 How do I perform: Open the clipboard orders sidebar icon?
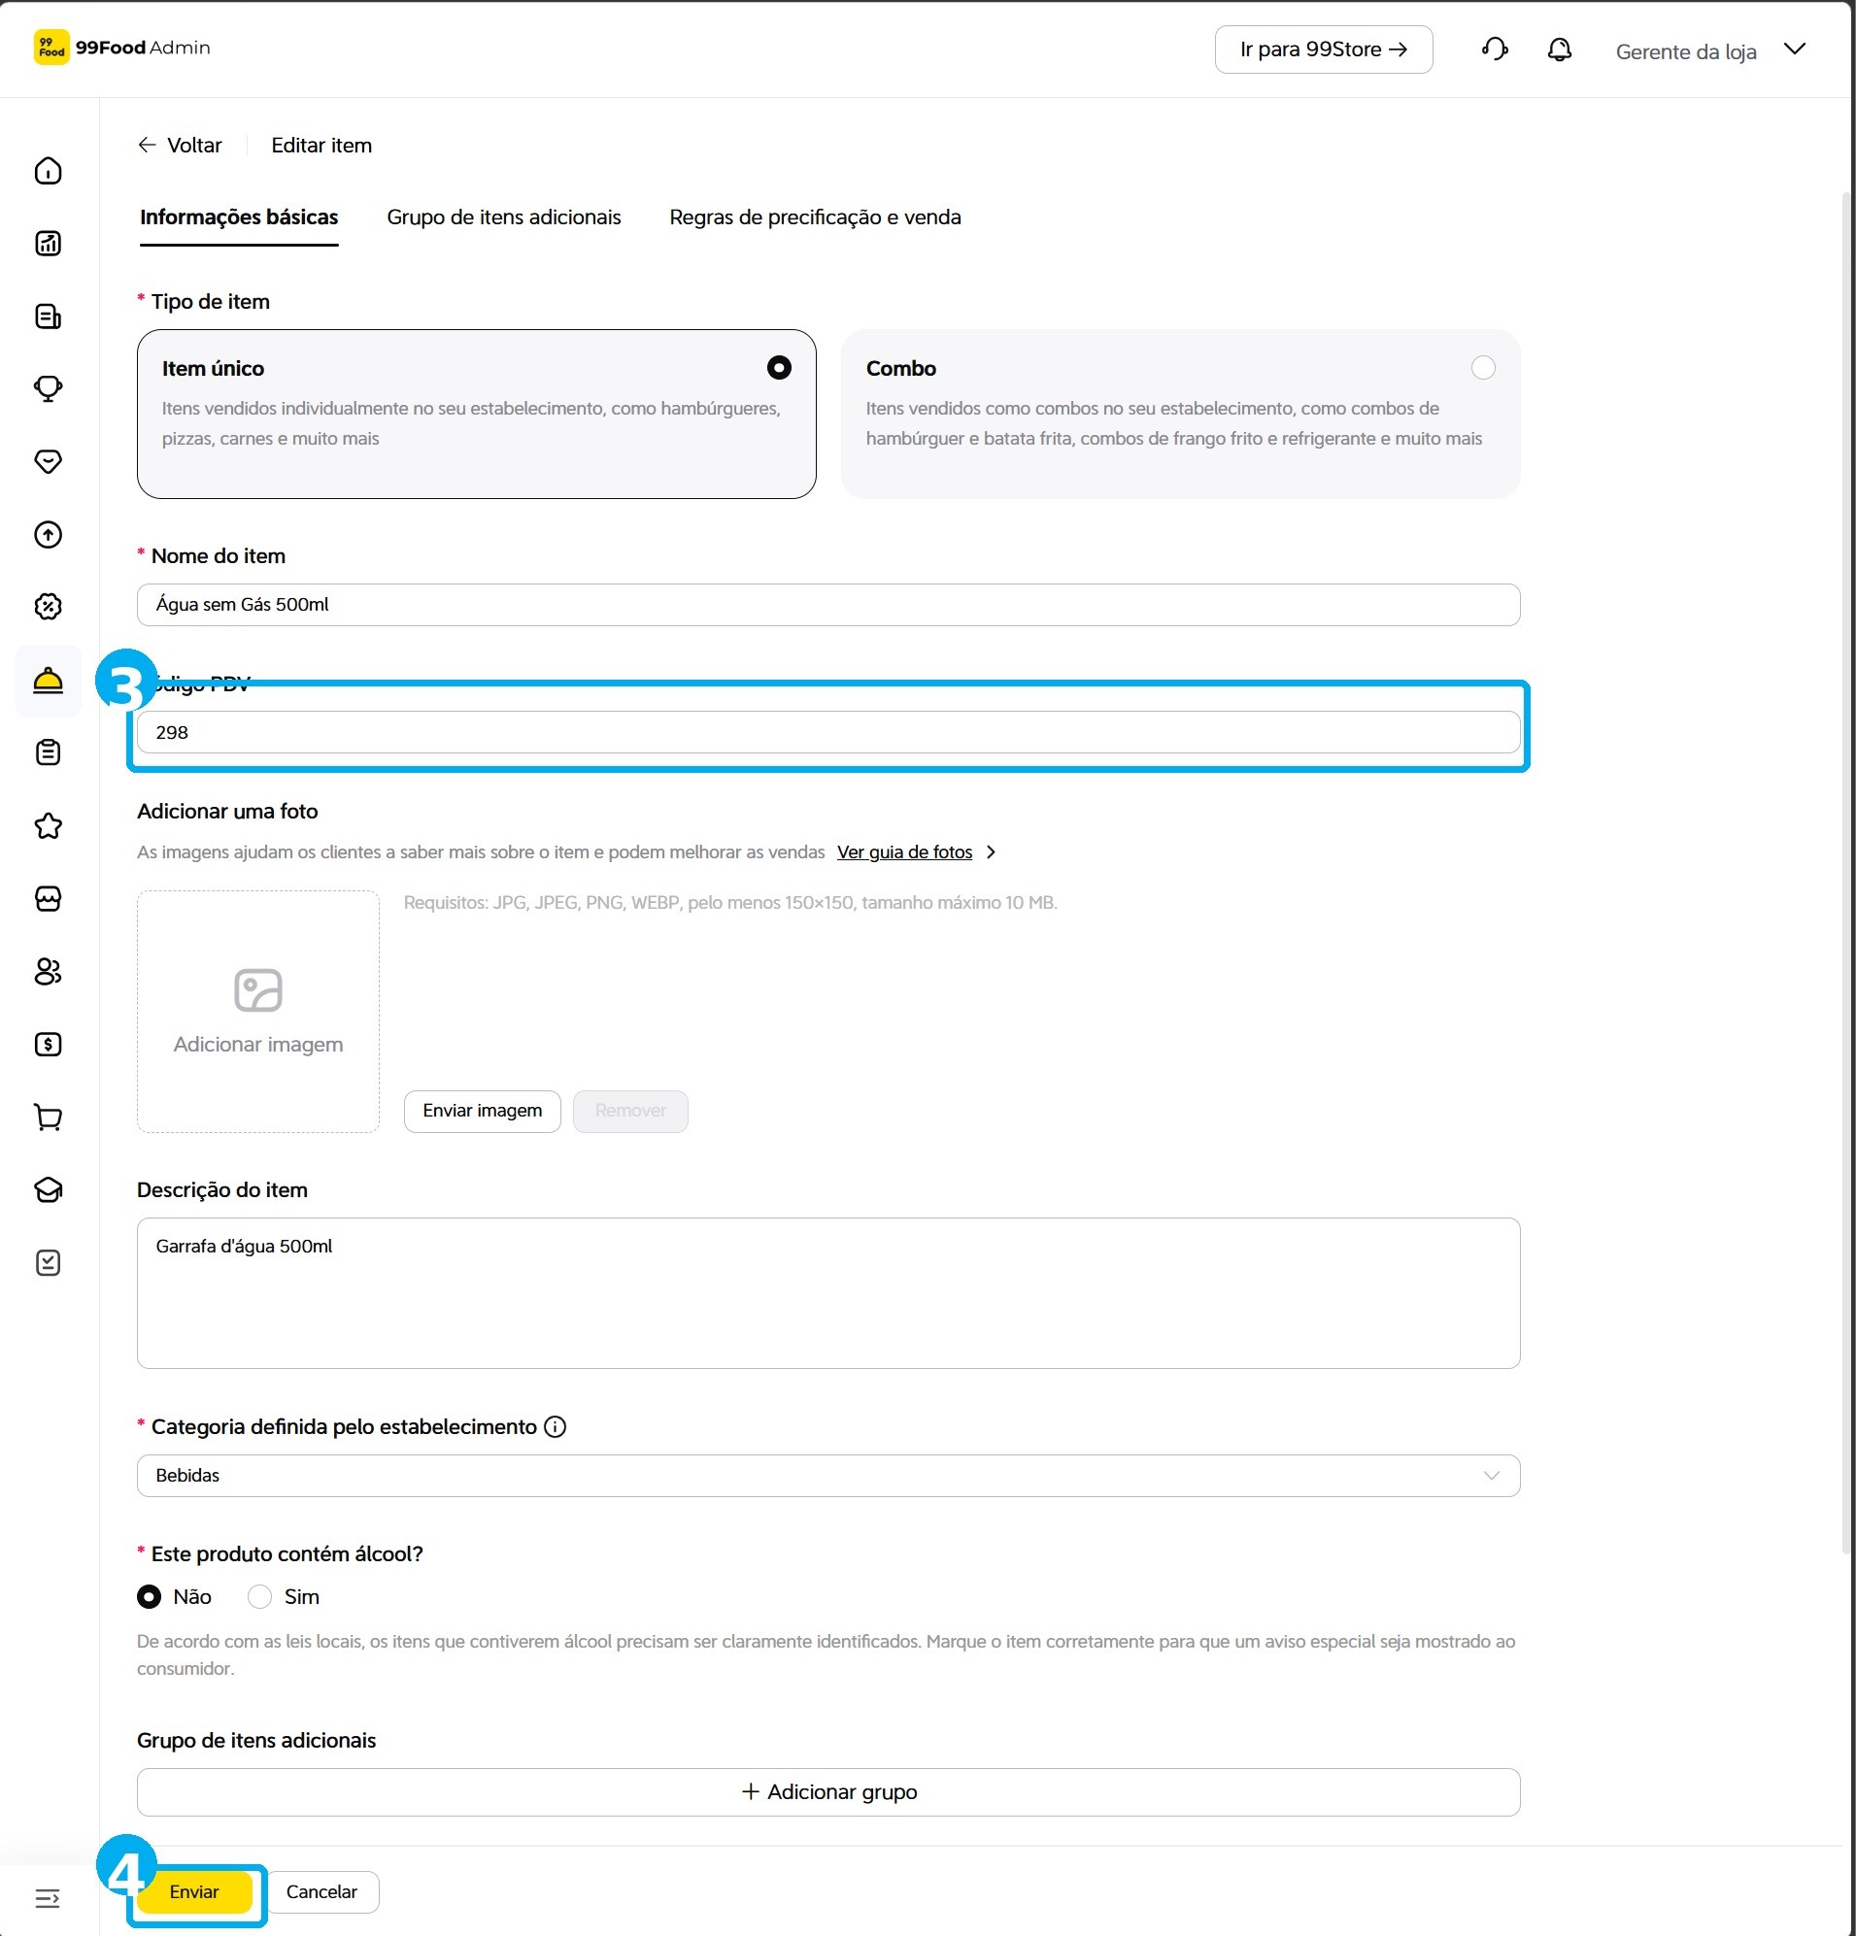48,752
